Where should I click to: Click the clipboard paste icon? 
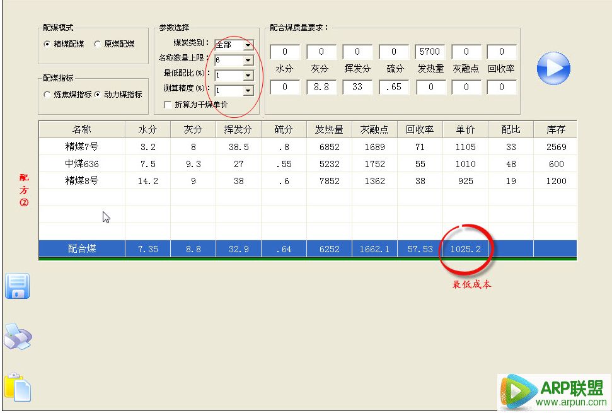point(18,387)
